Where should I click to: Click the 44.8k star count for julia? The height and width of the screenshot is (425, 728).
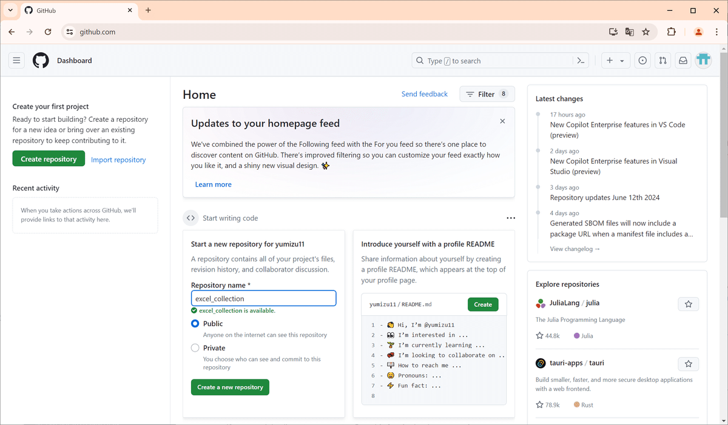coord(547,335)
